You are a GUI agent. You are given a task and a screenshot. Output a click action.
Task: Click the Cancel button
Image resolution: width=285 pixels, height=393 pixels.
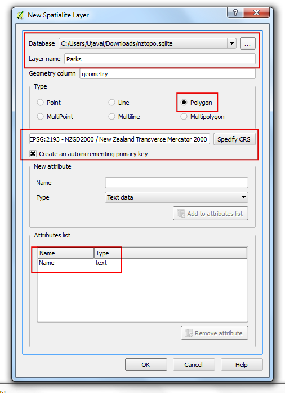tap(194, 365)
